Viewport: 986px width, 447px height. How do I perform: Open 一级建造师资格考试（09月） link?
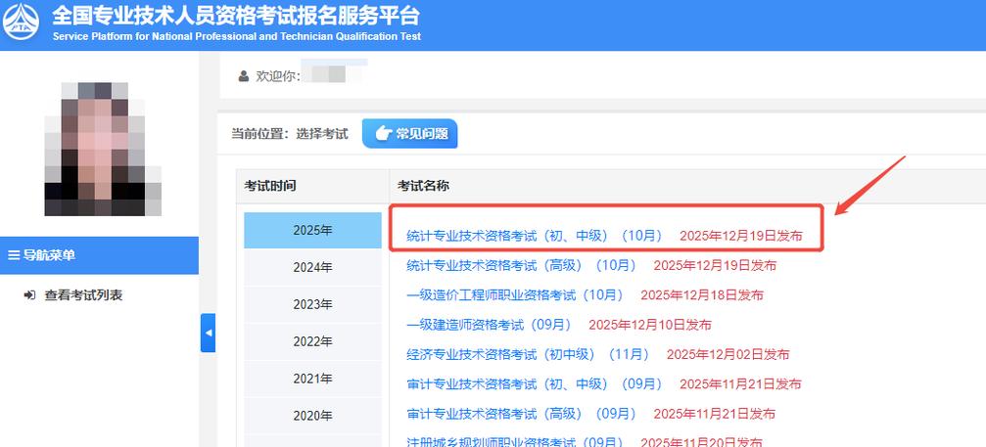point(490,325)
